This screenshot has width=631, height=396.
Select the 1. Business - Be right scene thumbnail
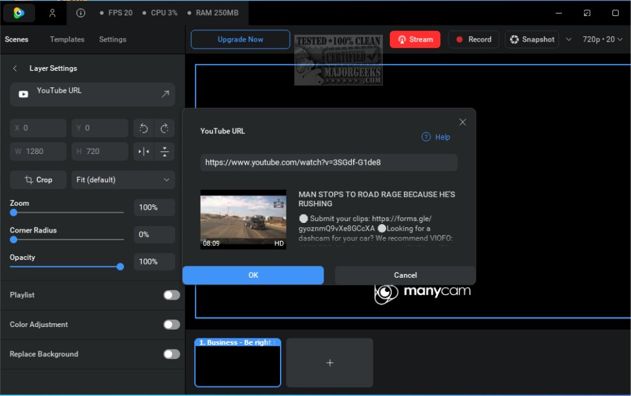coord(238,363)
